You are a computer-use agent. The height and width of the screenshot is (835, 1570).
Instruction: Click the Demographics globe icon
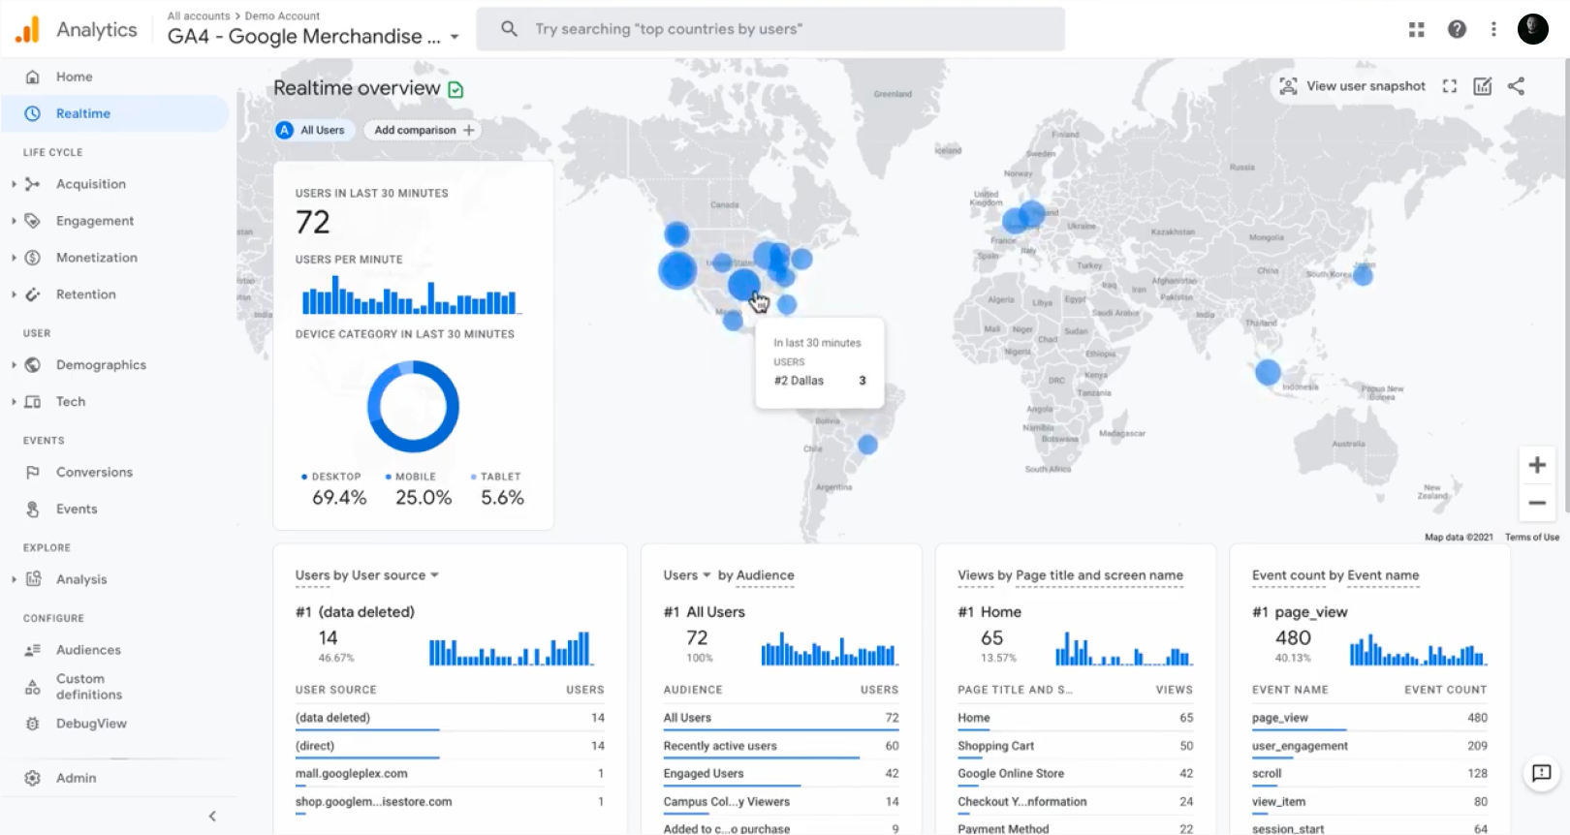(32, 365)
